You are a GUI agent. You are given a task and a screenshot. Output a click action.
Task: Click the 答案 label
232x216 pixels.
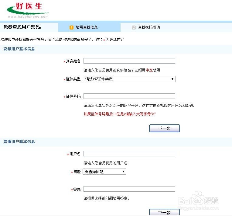(77, 189)
